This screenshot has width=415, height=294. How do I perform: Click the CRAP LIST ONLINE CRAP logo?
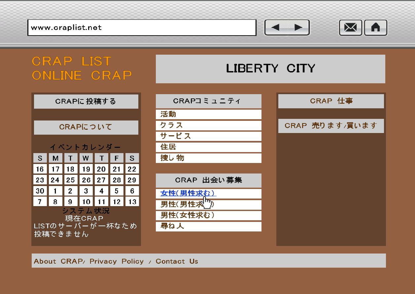[x=82, y=68]
